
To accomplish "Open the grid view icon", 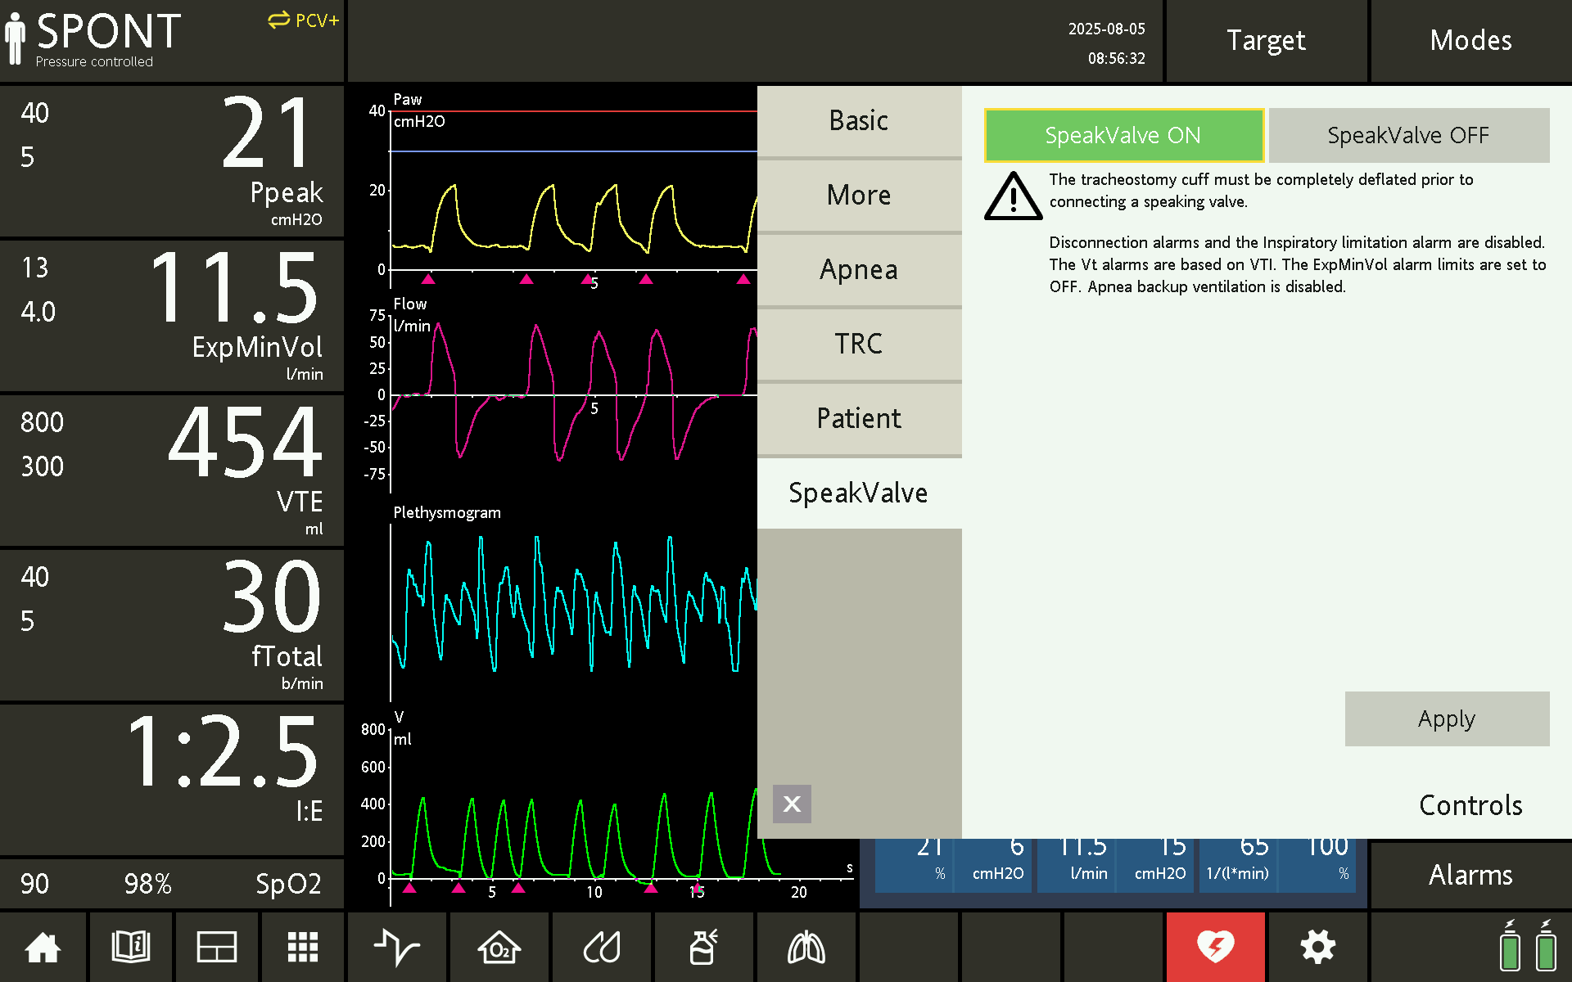I will click(302, 948).
